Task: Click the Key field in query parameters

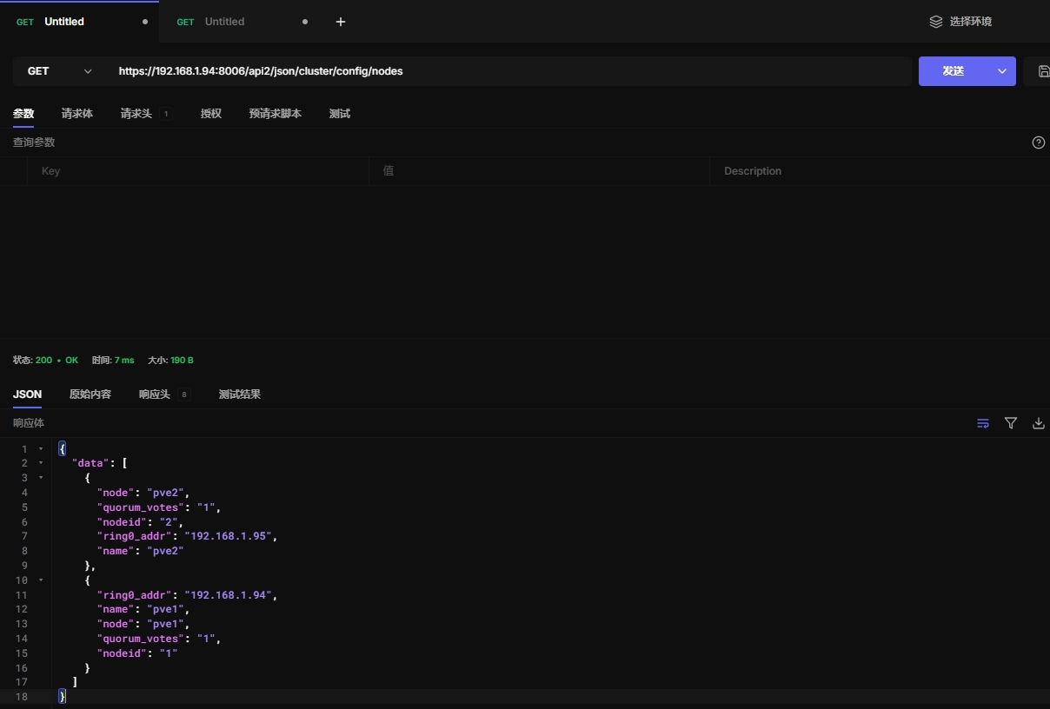Action: (200, 171)
